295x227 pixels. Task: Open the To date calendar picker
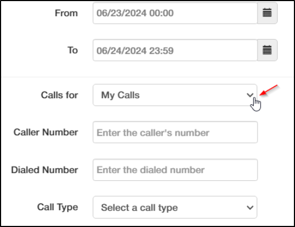267,50
